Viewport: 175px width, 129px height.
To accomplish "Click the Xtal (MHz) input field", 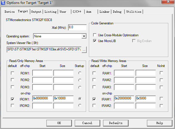I will pos(77,27).
